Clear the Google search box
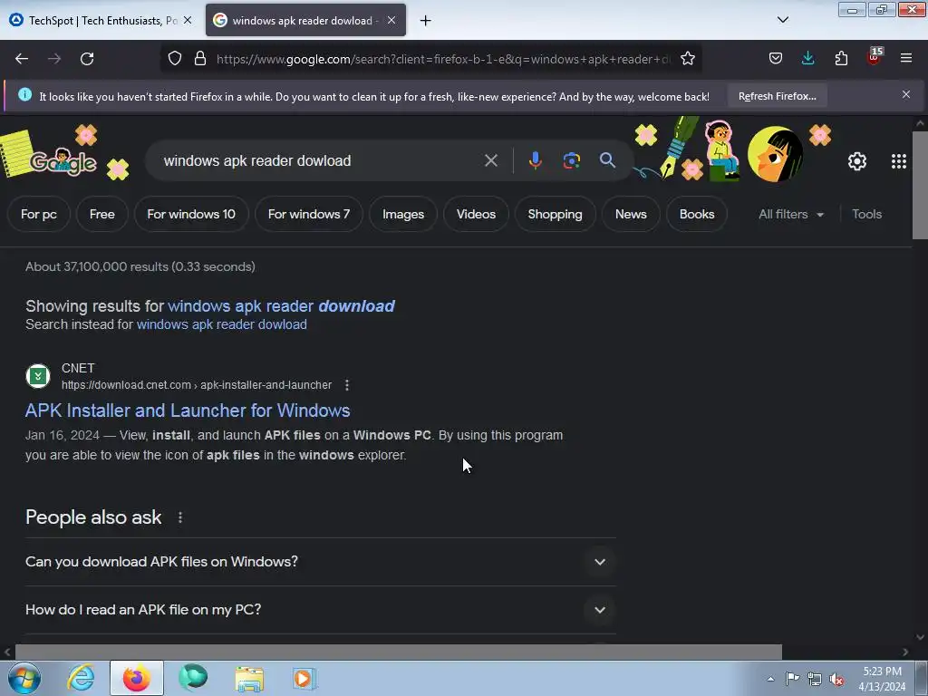This screenshot has height=696, width=928. click(x=490, y=160)
